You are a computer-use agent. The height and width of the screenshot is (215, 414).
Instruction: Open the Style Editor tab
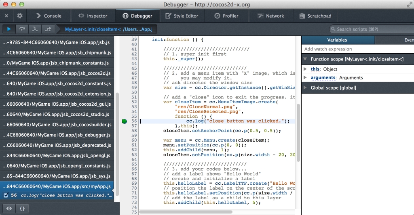click(x=182, y=16)
